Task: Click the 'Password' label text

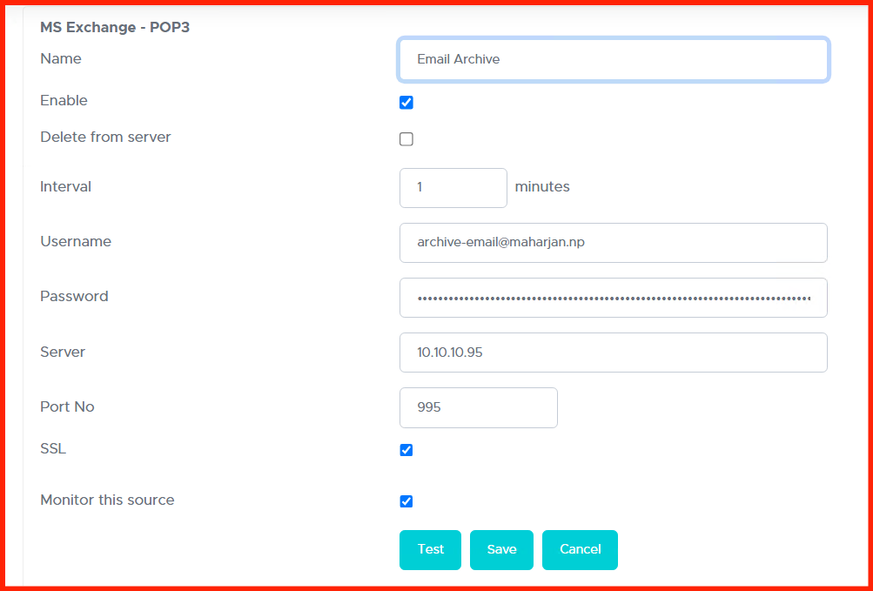Action: (x=74, y=296)
